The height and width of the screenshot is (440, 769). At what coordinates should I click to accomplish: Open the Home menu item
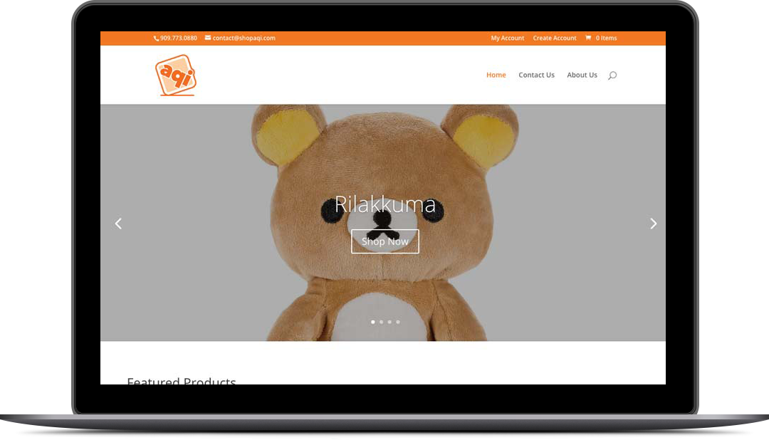(496, 75)
